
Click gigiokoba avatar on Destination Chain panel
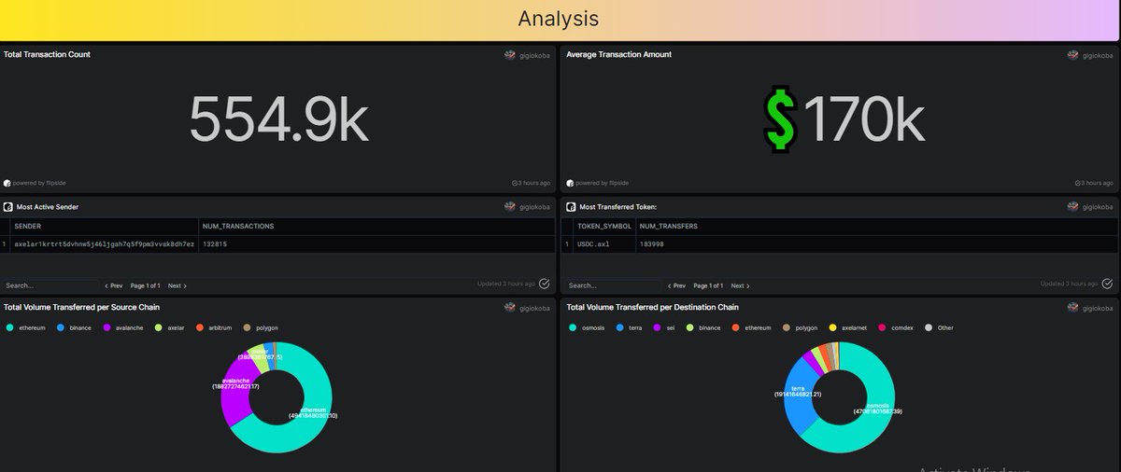pos(1073,307)
